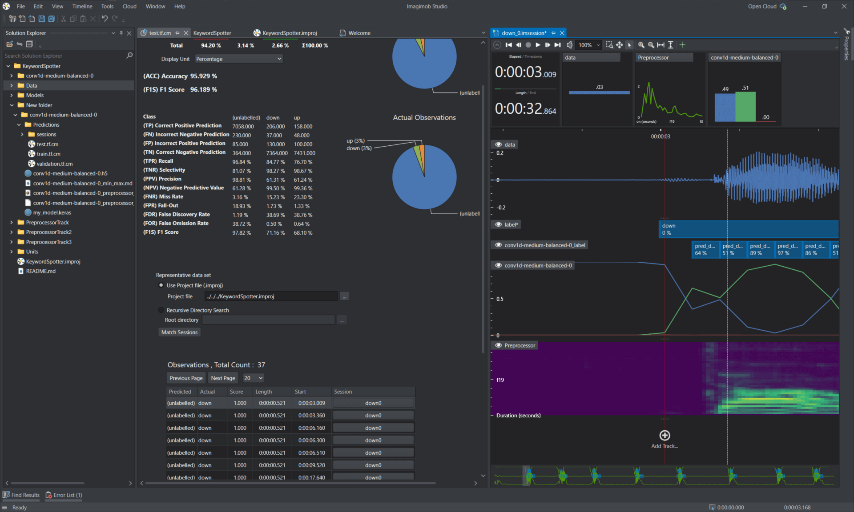Select the Use Project file radio button
The image size is (854, 512).
(161, 285)
